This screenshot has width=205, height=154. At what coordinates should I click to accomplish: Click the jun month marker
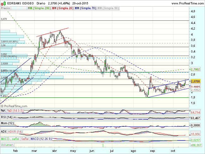point(92,151)
